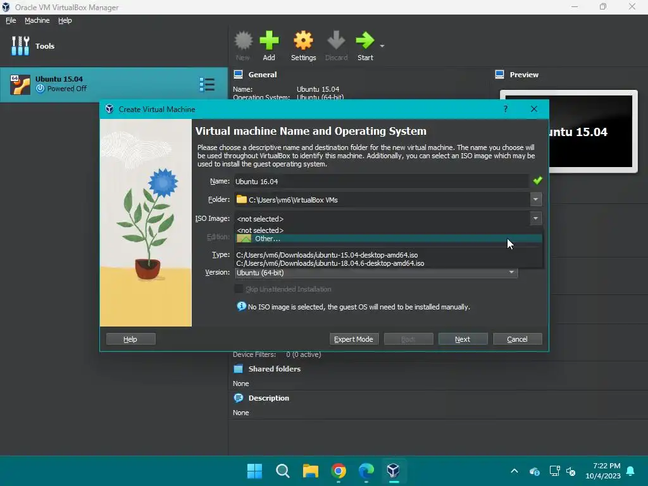
Task: Expand the Start button dropdown arrow
Action: click(382, 46)
